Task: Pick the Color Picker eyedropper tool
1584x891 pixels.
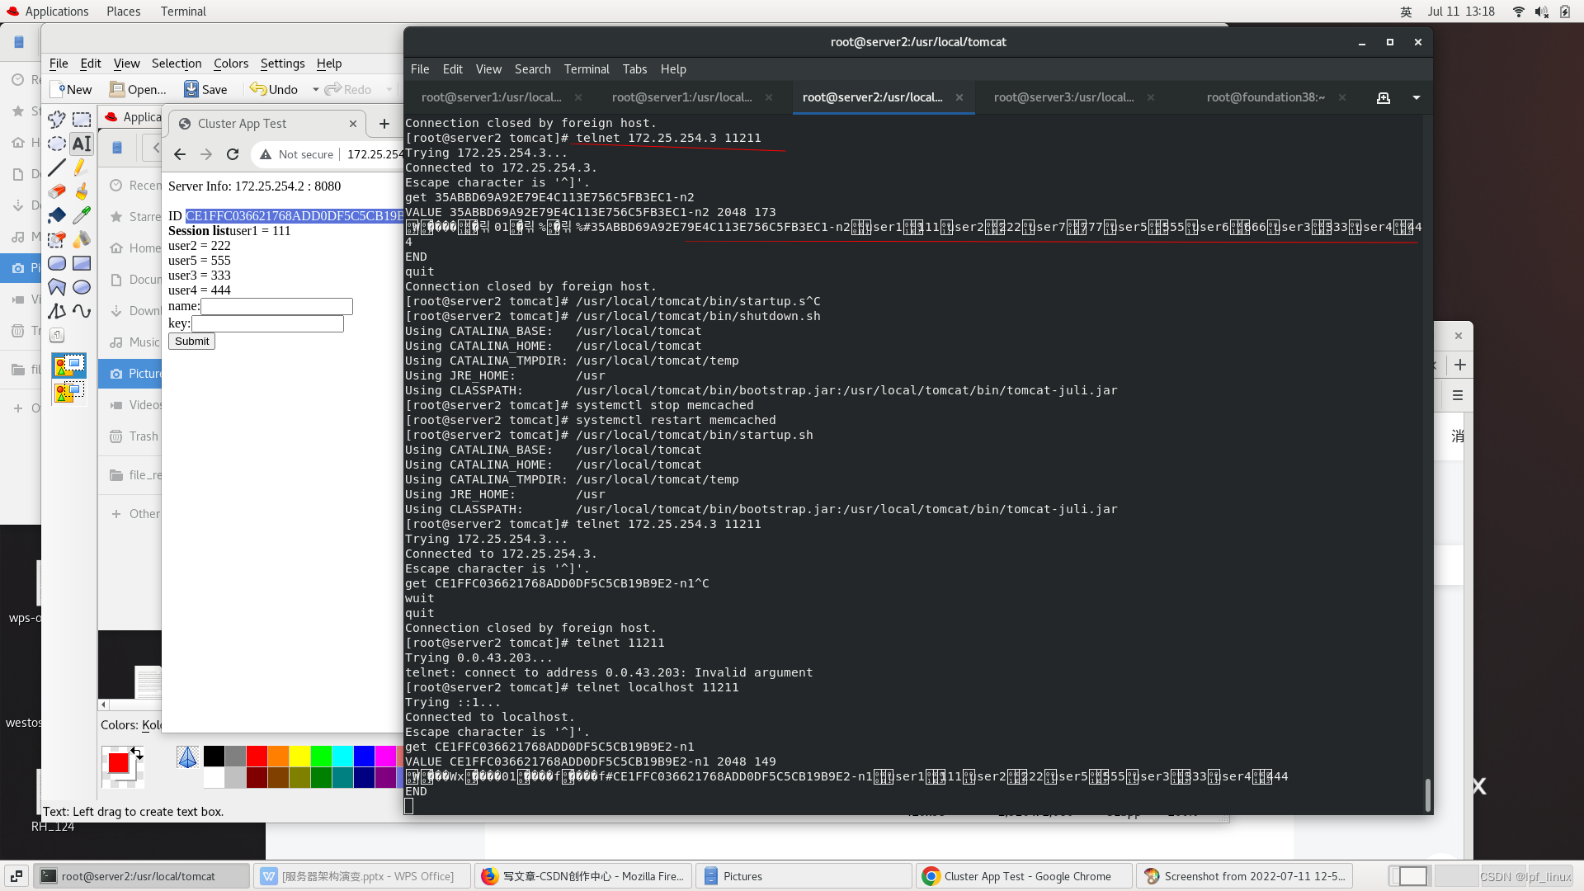Action: coord(81,216)
